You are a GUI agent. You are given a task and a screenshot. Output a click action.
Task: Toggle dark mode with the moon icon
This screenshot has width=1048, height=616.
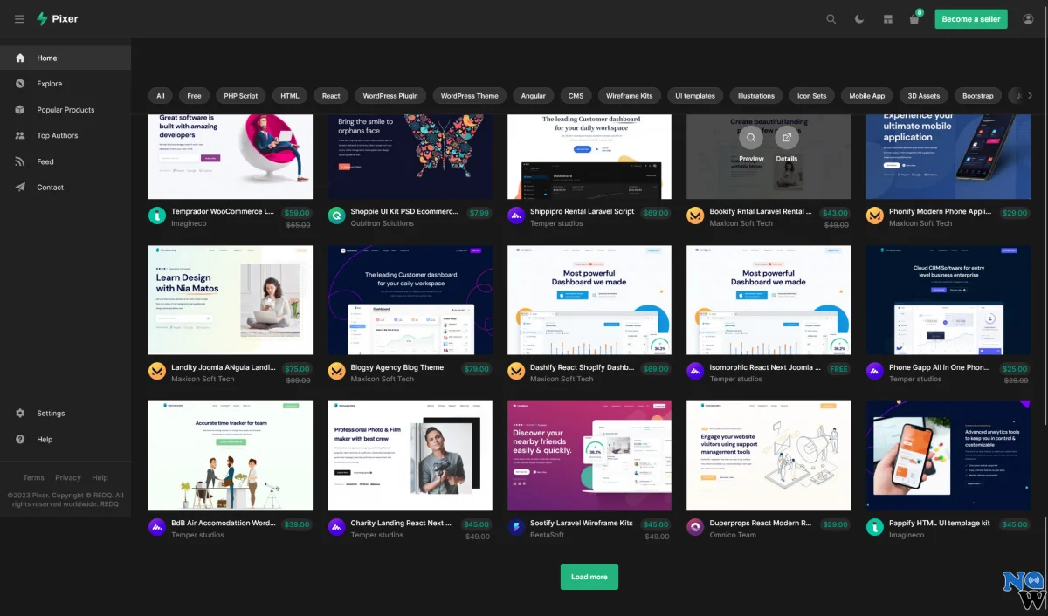[859, 18]
